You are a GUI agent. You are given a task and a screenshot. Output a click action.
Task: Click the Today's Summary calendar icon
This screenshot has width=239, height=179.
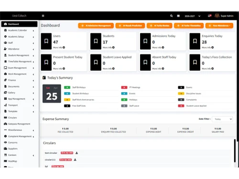click(44, 78)
